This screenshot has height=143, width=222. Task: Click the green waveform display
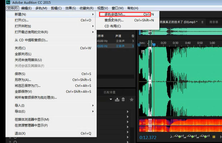click(x=181, y=82)
